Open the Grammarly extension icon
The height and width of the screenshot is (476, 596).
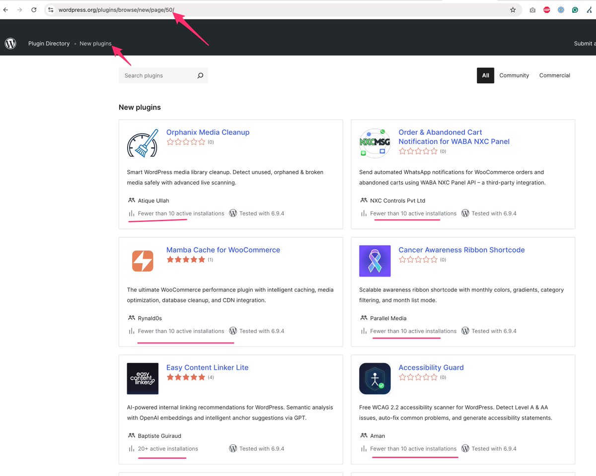click(575, 10)
